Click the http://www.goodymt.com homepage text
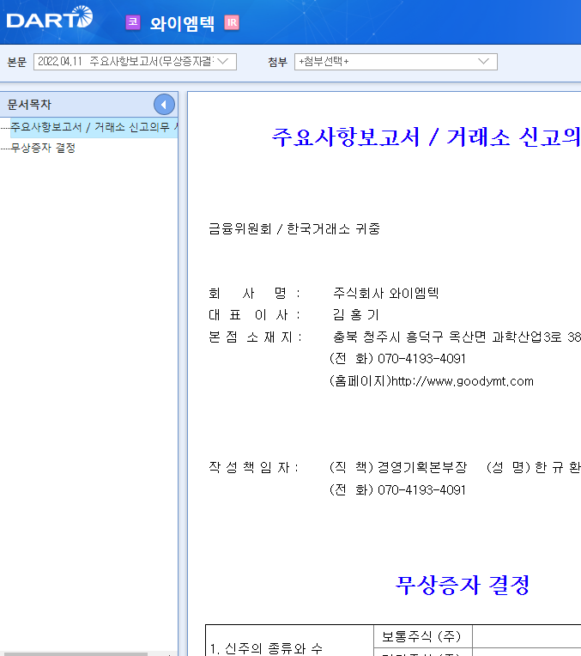Viewport: 581px width, 656px height. point(463,381)
